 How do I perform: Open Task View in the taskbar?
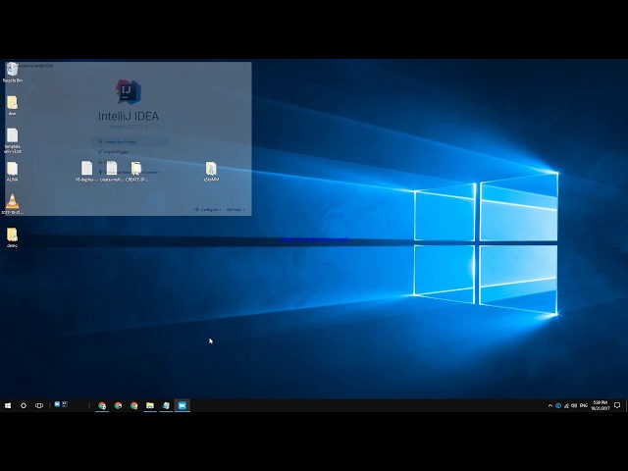(x=39, y=405)
